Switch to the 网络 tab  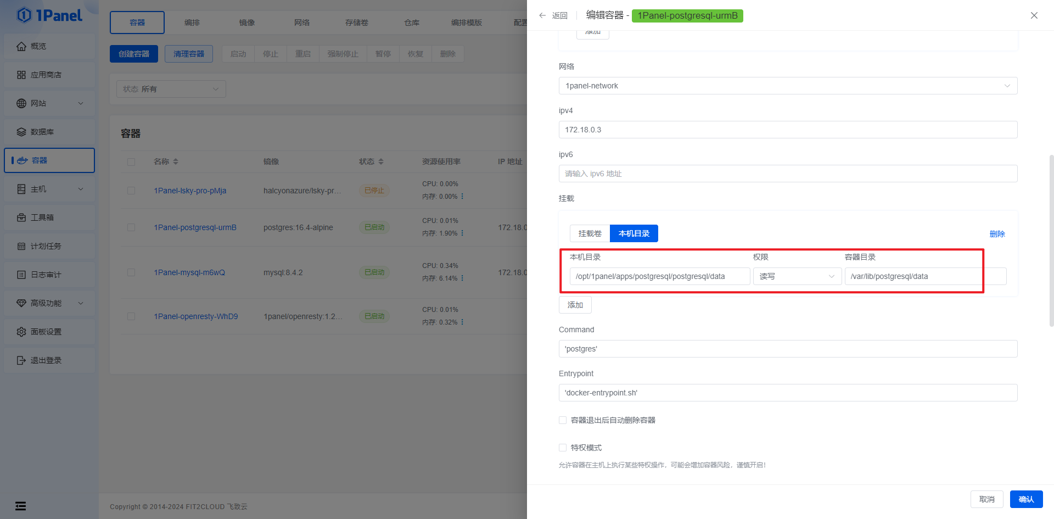click(302, 23)
